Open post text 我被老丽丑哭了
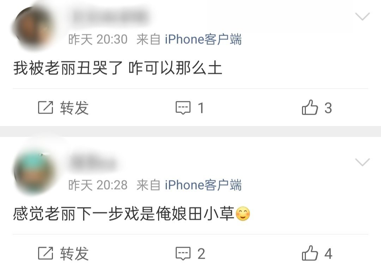 [68, 68]
